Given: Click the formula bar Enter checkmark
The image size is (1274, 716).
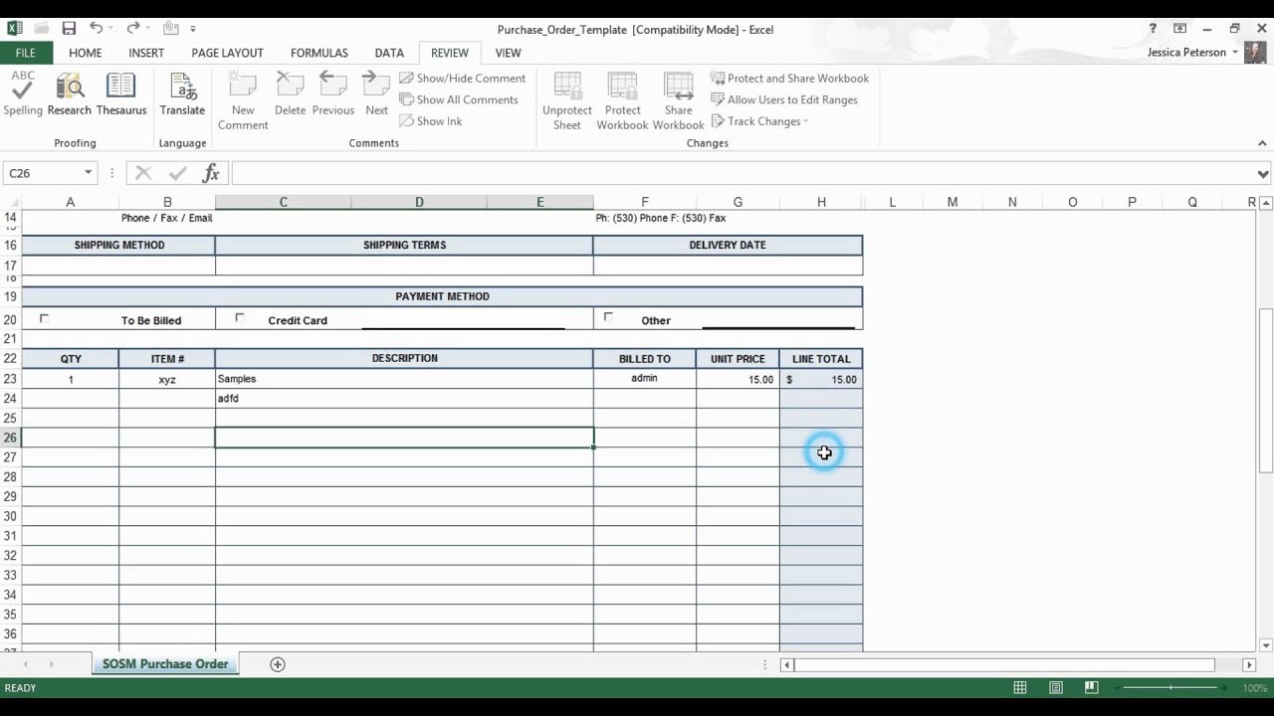Looking at the screenshot, I should [177, 173].
